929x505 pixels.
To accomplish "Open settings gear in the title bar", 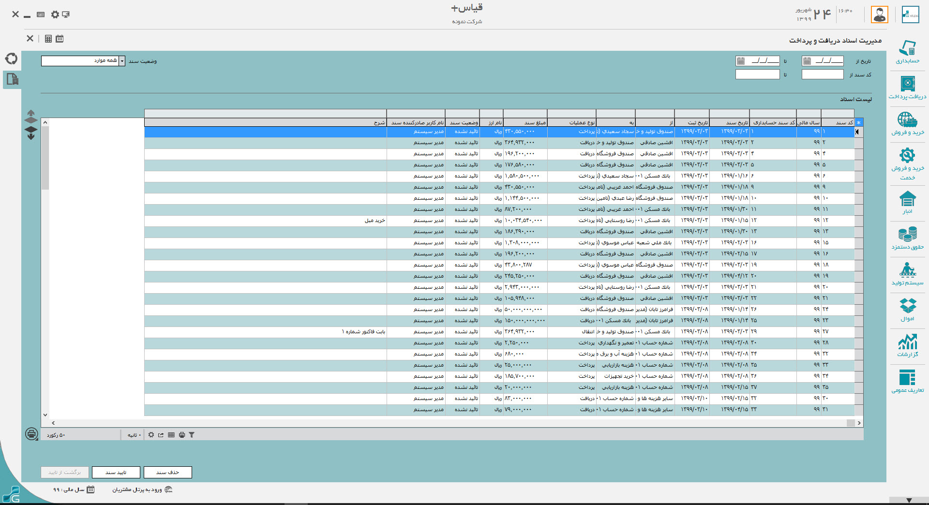I will [x=55, y=15].
